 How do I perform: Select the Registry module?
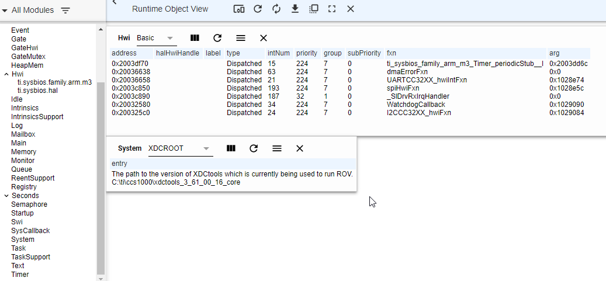click(x=24, y=187)
